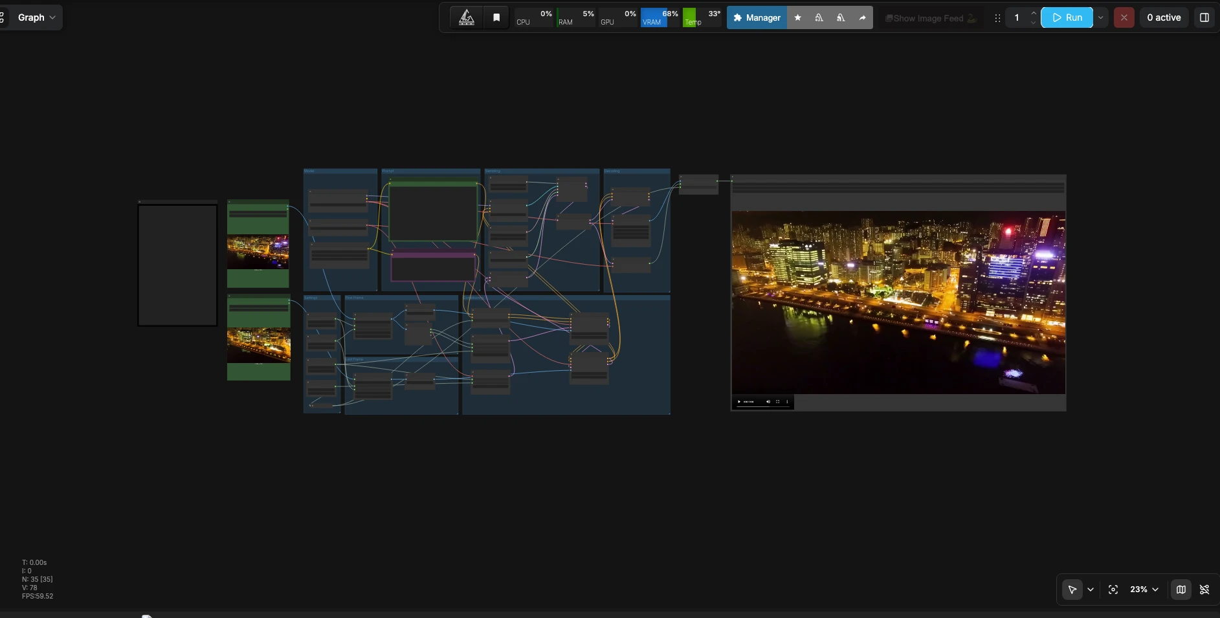Open the 0 active queue indicator

tap(1164, 17)
